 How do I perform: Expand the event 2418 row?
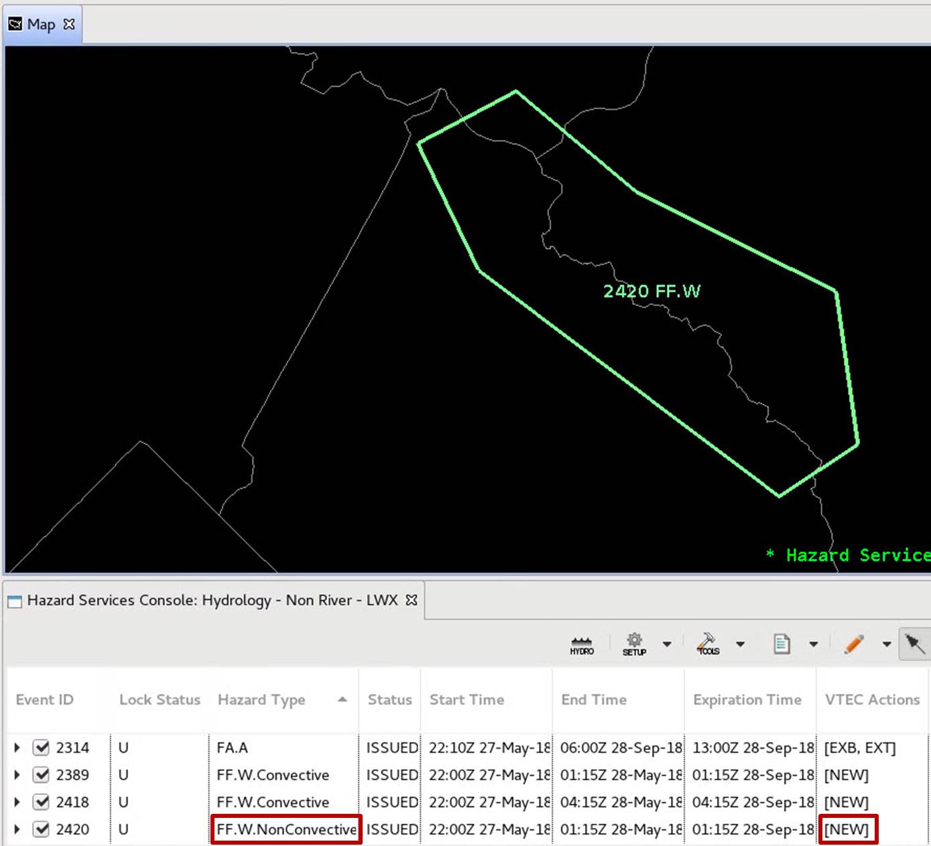[x=17, y=802]
